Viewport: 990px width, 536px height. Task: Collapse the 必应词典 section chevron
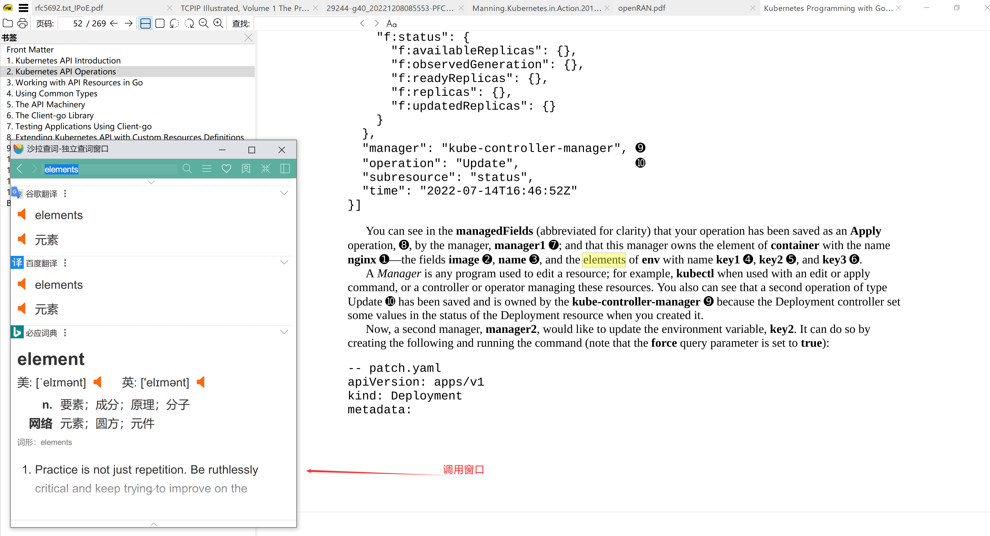point(284,332)
